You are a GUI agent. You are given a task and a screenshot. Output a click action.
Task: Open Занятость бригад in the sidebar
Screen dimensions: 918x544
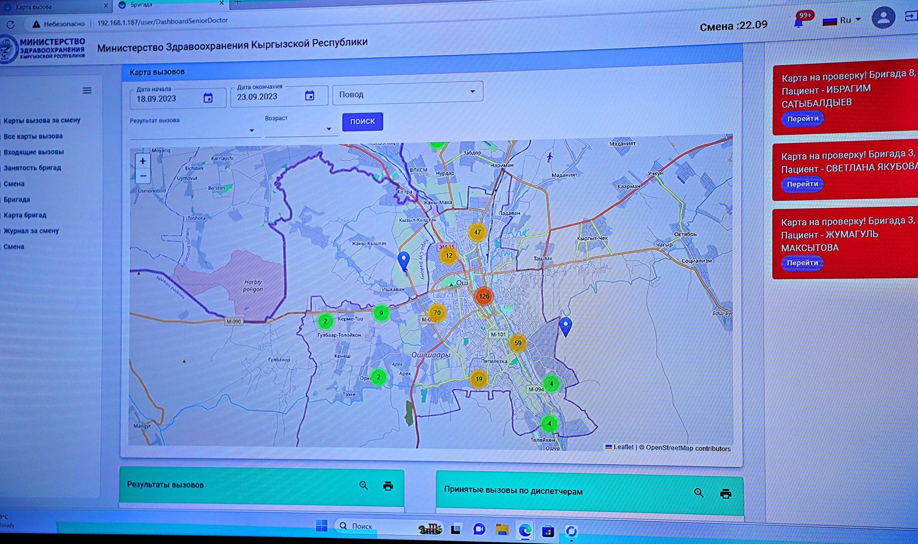32,168
